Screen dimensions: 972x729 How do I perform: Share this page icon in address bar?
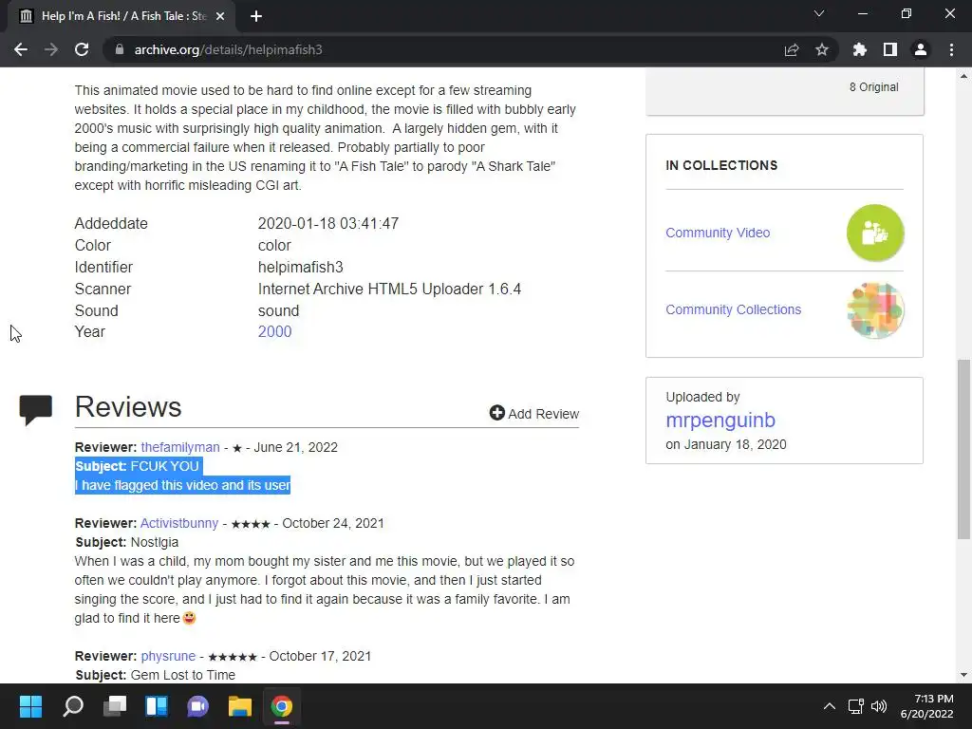792,49
